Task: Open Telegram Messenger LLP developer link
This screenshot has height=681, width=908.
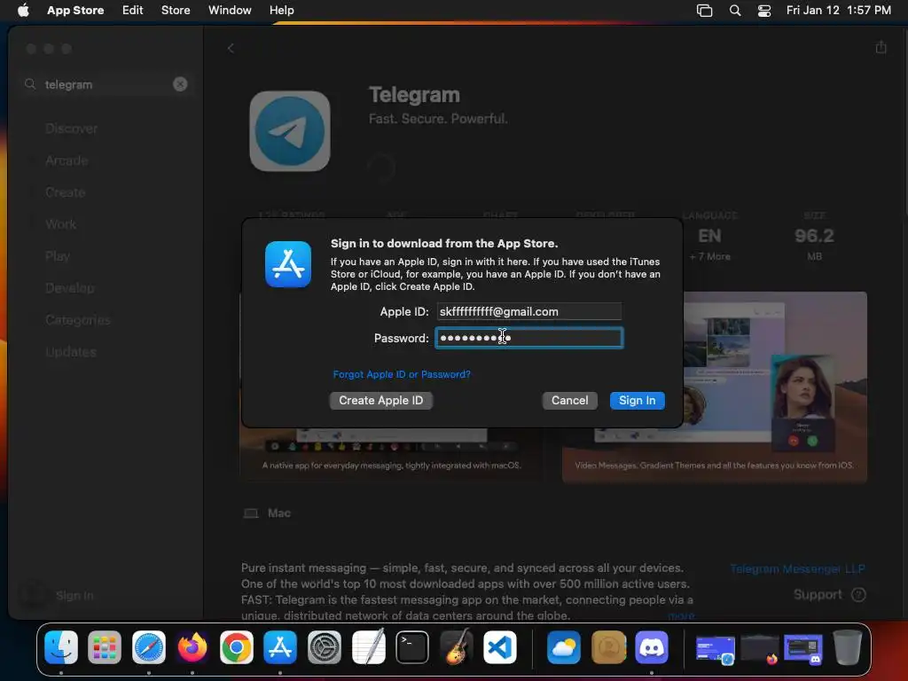Action: (797, 568)
